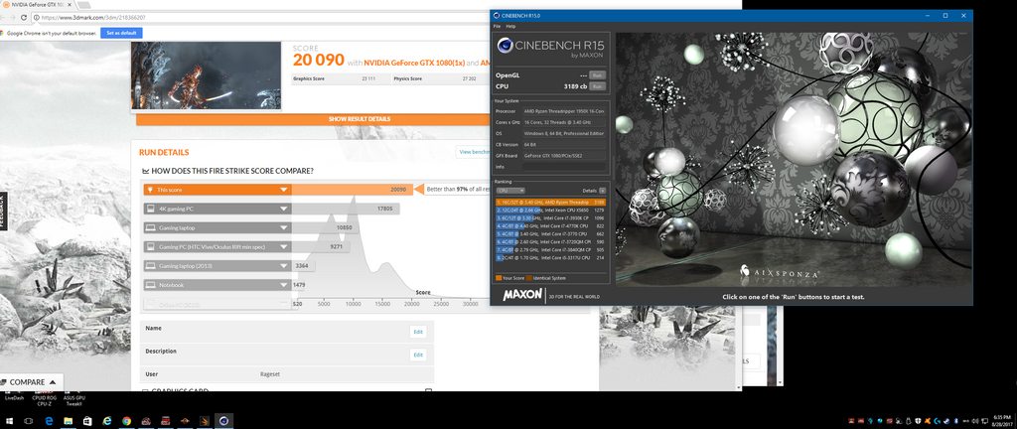
Task: Launch Internet Explorer from the taskbar
Action: coord(107,421)
